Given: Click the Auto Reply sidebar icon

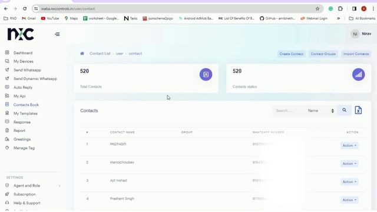Looking at the screenshot, I should pos(7,87).
